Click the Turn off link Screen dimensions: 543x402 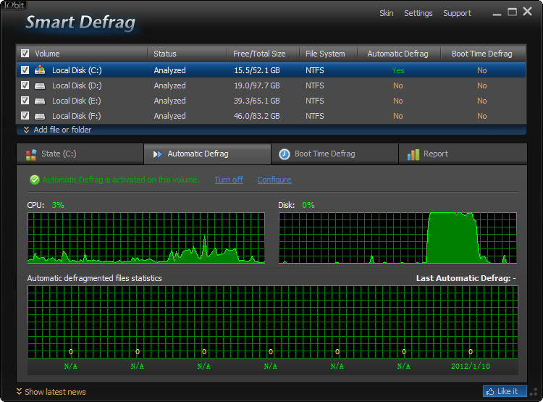(x=229, y=180)
